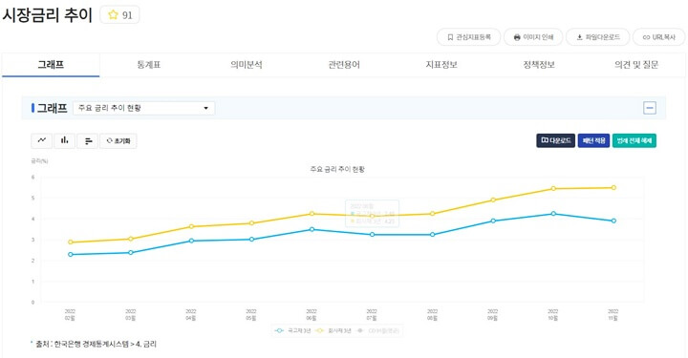Switch chart to vertical bar graph
The height and width of the screenshot is (358, 688).
click(x=65, y=140)
